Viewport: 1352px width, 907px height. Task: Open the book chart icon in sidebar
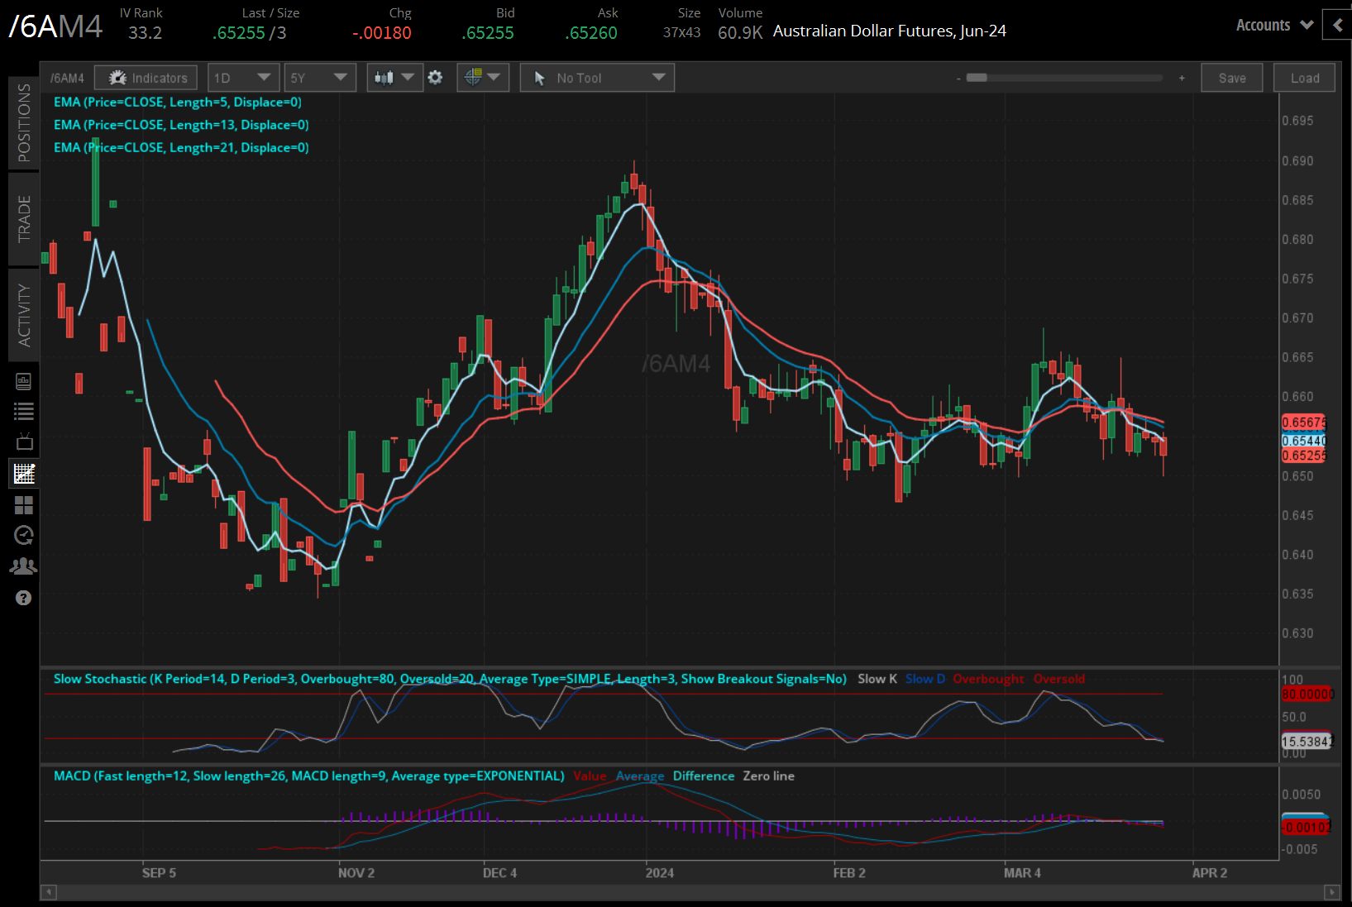click(24, 381)
